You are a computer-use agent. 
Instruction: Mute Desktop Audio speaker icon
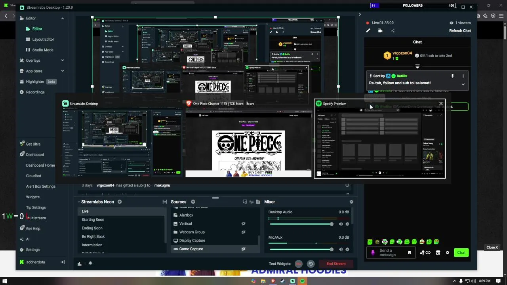tap(341, 224)
